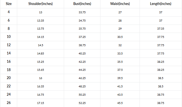Select the size 4 row label
This screenshot has width=182, height=107.
[x=9, y=12]
